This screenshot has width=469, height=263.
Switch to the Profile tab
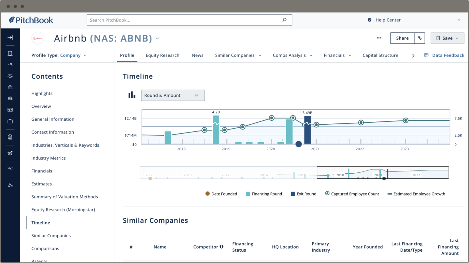coord(127,55)
